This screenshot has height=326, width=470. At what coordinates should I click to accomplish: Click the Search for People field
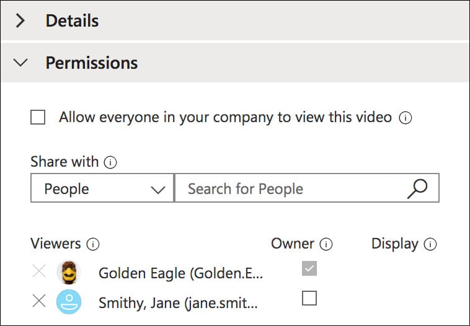291,189
